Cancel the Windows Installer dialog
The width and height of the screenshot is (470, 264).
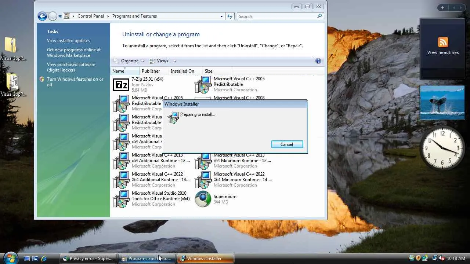coord(287,144)
